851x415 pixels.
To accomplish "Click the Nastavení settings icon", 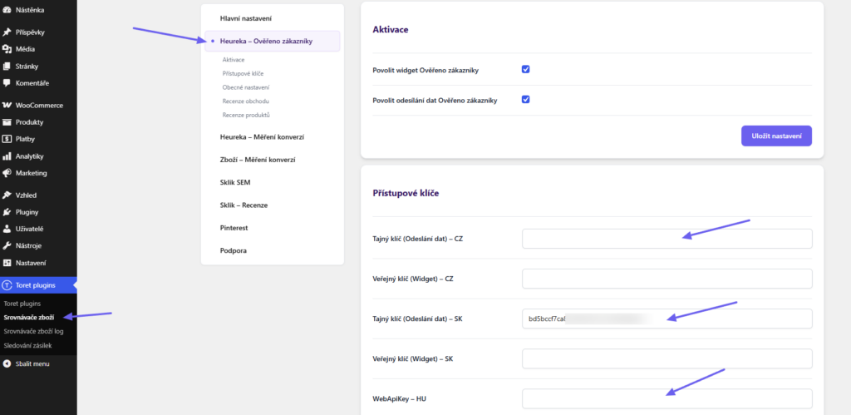I will click(7, 263).
